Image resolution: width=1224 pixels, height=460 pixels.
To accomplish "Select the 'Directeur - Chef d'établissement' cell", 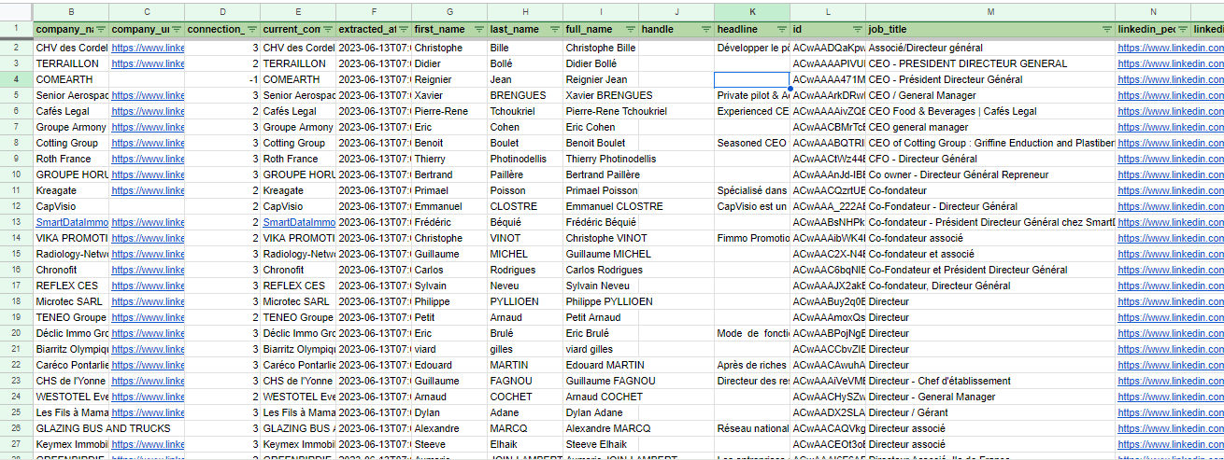I will pos(991,381).
